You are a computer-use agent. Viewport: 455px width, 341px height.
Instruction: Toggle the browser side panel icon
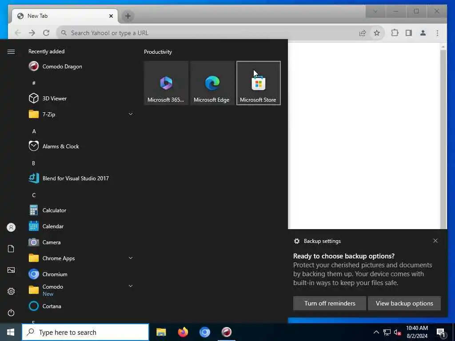click(409, 33)
